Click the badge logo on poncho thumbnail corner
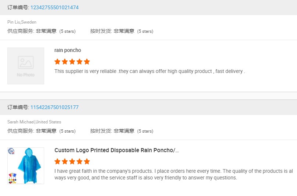Viewport: 297px width, 196px height. (x=11, y=151)
